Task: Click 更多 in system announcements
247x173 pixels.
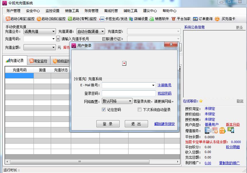Action: [239, 27]
